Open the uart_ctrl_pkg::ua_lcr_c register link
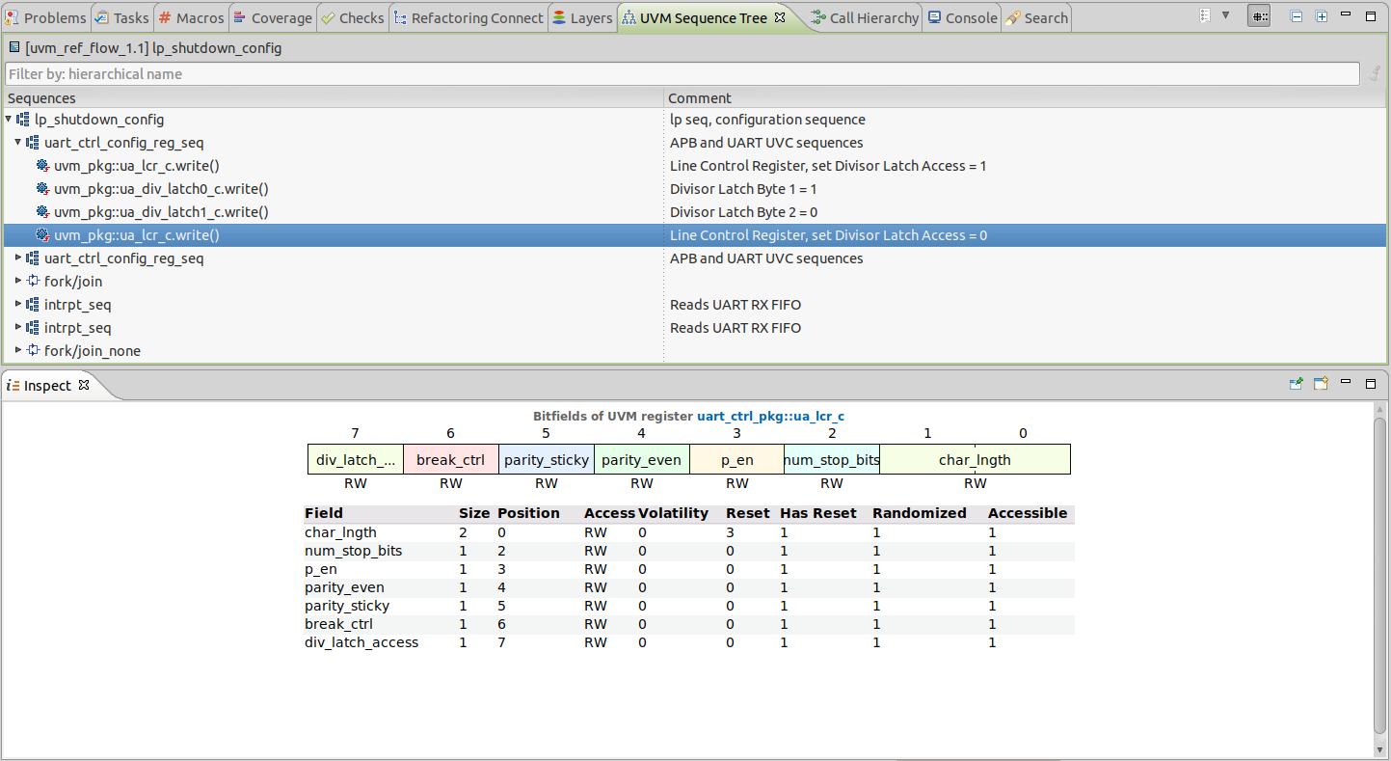 770,417
